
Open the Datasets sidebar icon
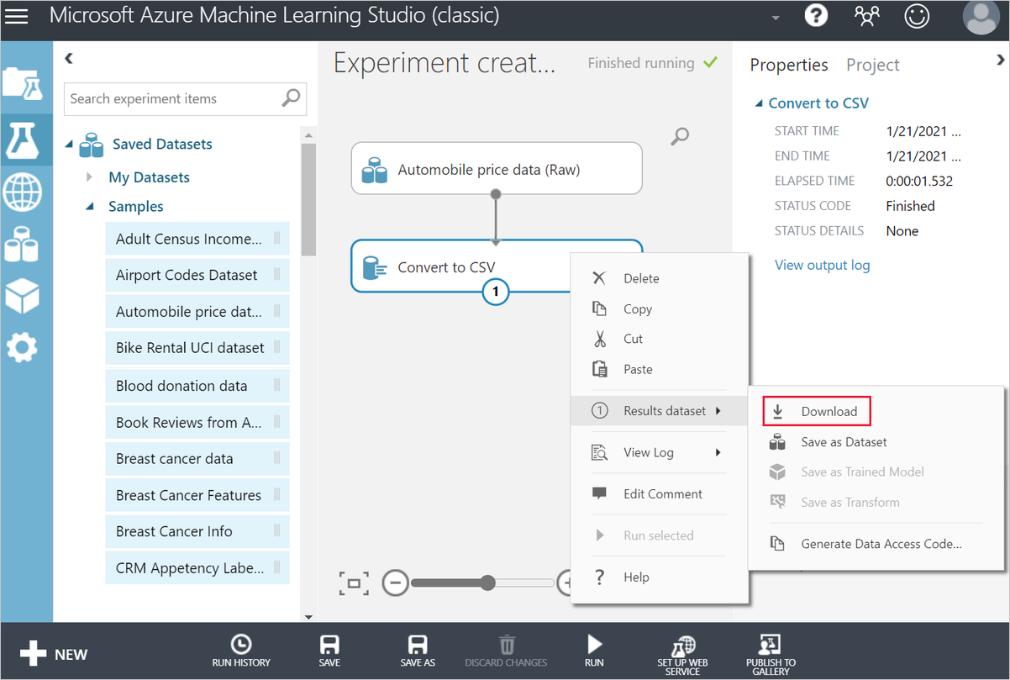22,245
